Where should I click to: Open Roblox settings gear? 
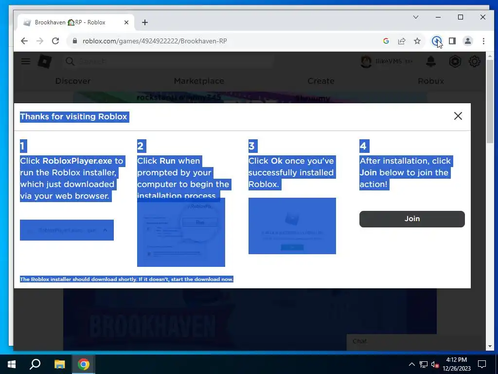(475, 61)
